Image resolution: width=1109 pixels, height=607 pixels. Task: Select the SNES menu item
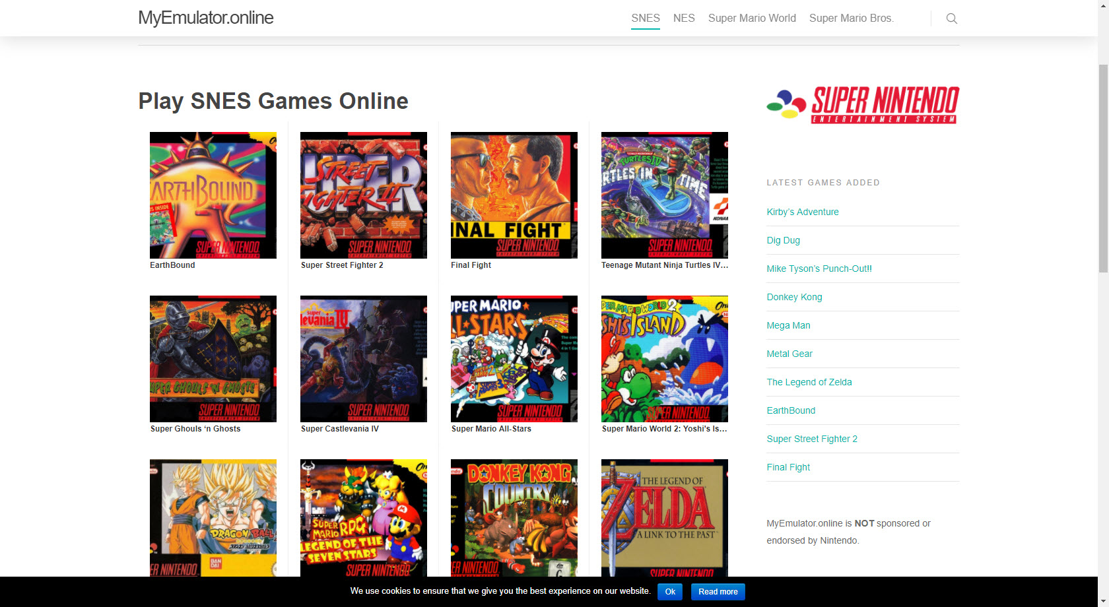coord(646,18)
